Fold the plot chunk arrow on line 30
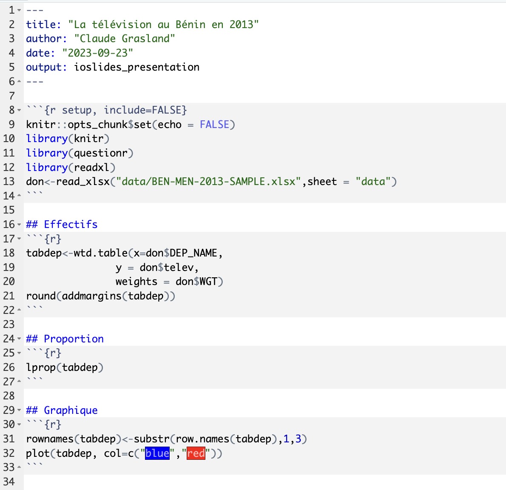The width and height of the screenshot is (506, 490). point(19,424)
